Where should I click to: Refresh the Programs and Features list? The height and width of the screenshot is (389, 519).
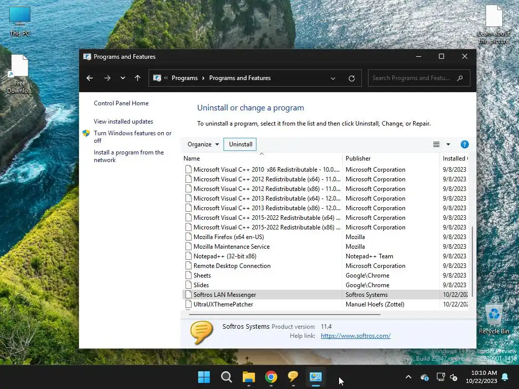click(352, 79)
